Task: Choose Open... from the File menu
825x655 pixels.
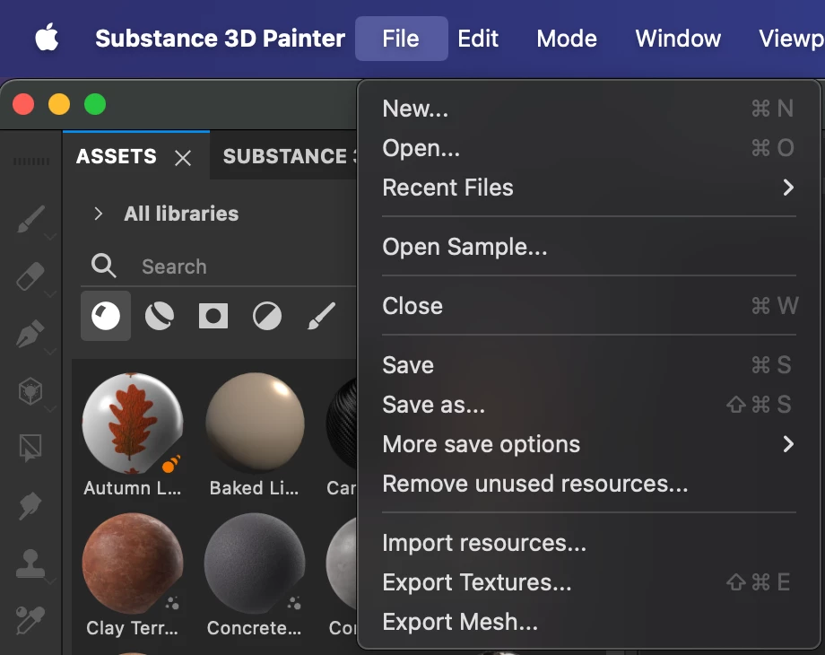Action: [589, 148]
